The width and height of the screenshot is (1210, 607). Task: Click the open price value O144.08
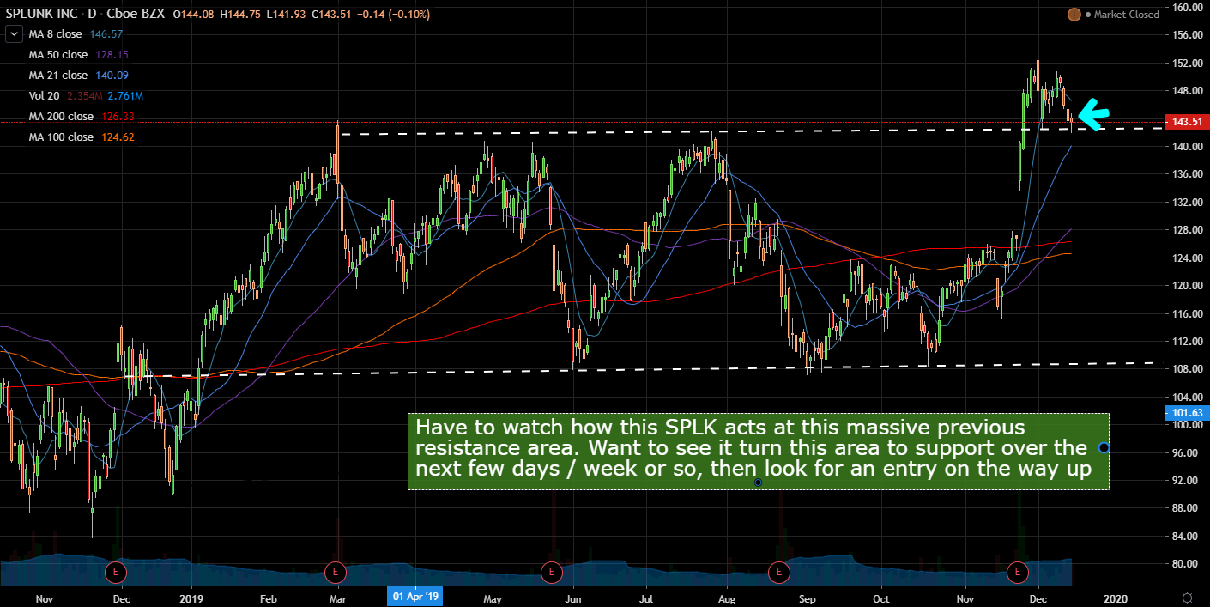click(x=193, y=15)
